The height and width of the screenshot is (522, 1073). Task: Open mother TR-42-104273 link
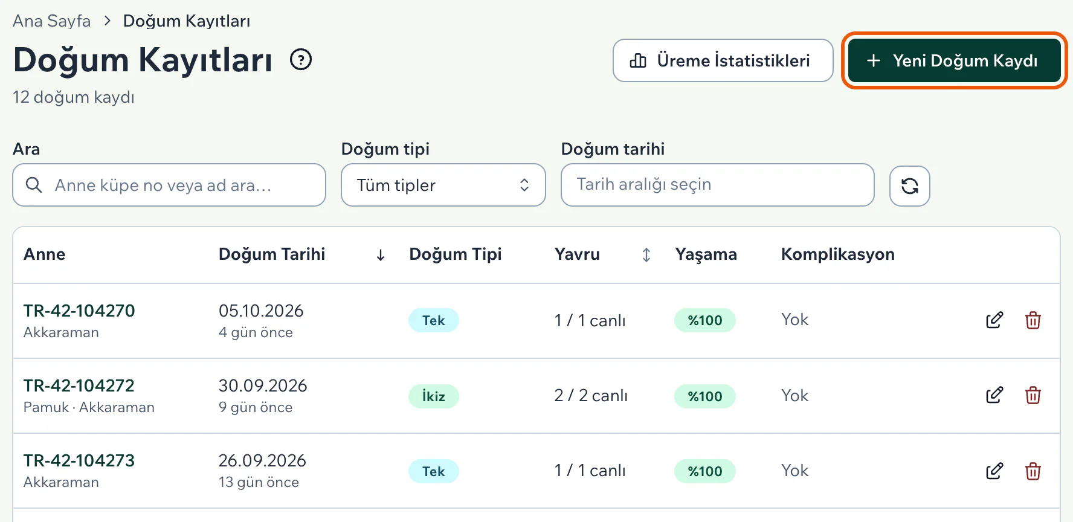click(x=79, y=460)
